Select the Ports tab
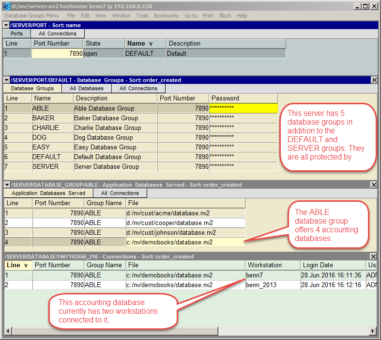381x340 pixels. pos(16,34)
